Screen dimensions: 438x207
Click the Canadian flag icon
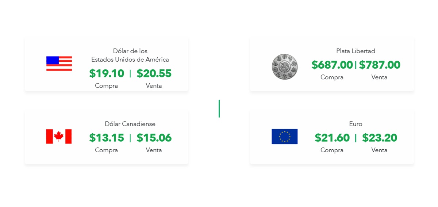[x=59, y=137]
